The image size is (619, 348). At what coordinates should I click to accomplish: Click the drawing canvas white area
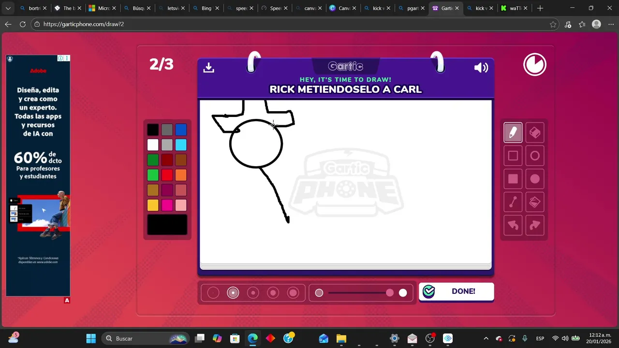point(346,182)
